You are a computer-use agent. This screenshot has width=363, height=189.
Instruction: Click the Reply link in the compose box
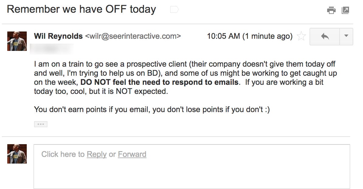(x=97, y=154)
